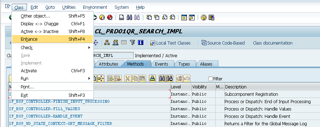Click the Copy icon in methods toolbar
Viewport: 320px width, 127px height.
point(135,79)
